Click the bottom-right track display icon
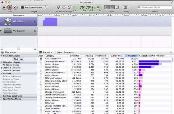Viewport: 174px width, 114px height. pyautogui.click(x=35, y=49)
